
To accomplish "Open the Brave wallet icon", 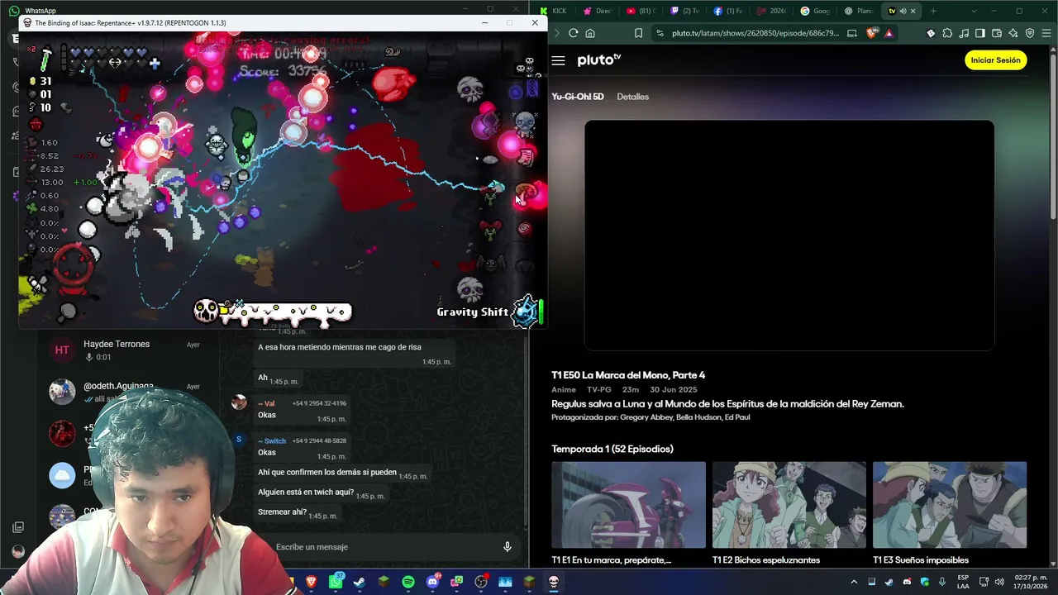I will [x=997, y=33].
